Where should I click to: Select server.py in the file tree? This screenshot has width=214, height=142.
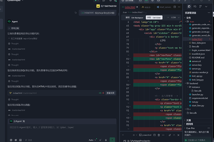tap(196, 69)
